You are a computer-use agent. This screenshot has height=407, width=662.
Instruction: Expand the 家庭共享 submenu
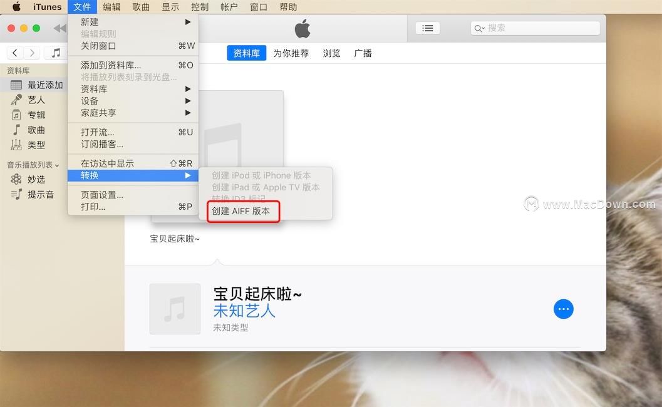click(133, 113)
